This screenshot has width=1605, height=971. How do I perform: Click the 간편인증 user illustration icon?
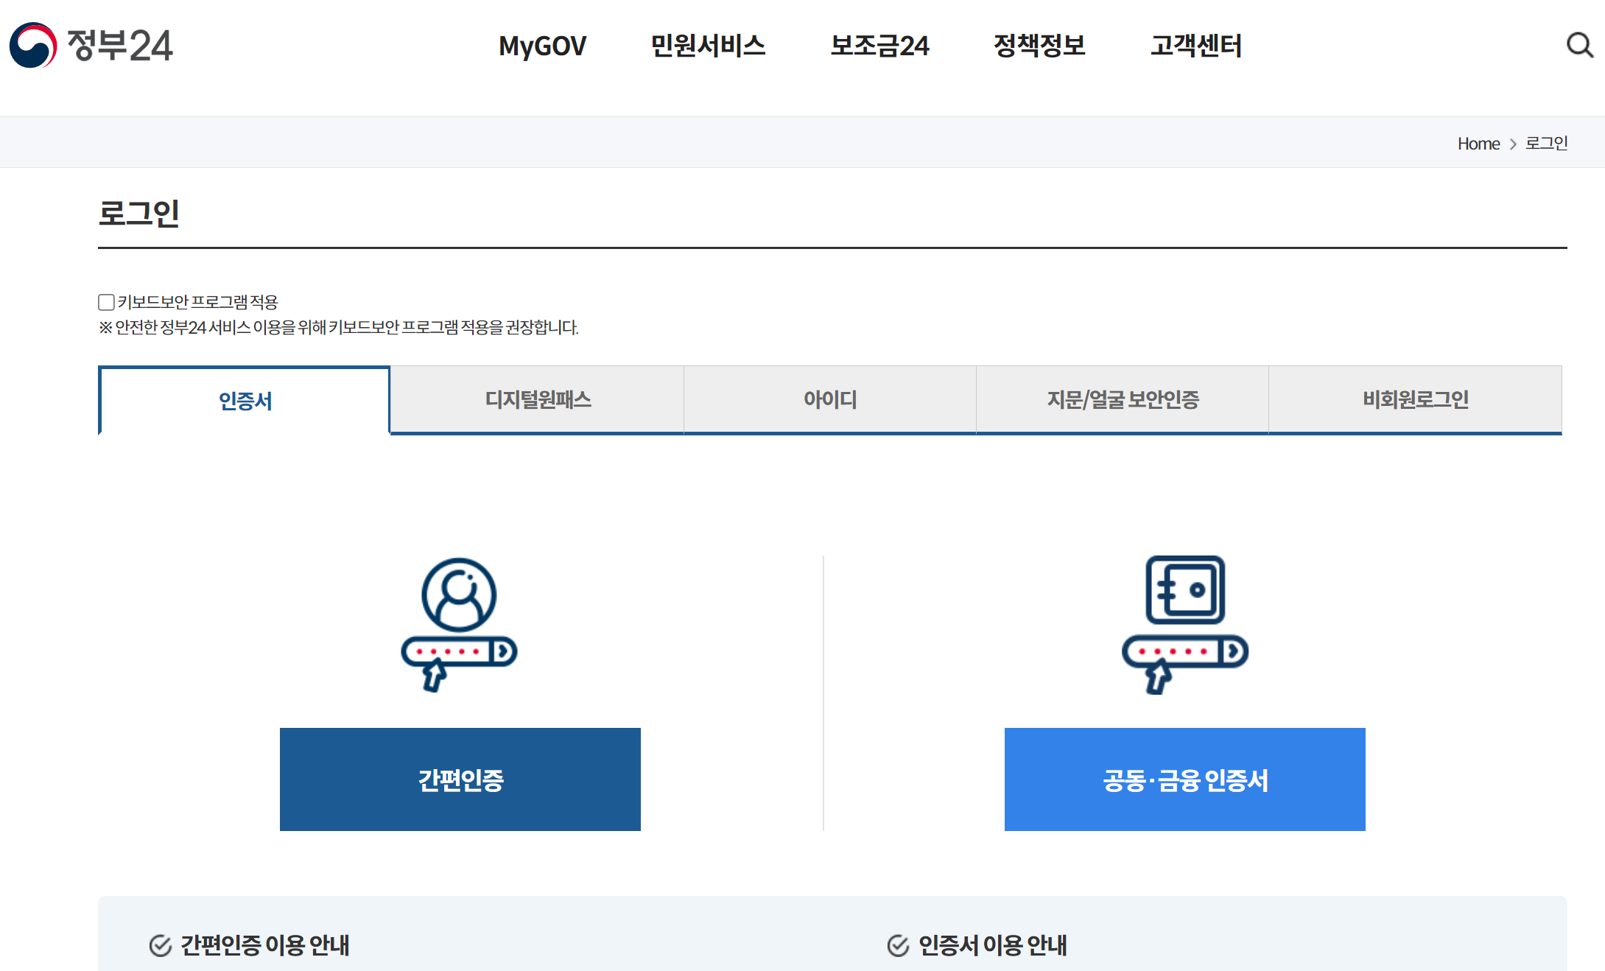click(x=459, y=624)
